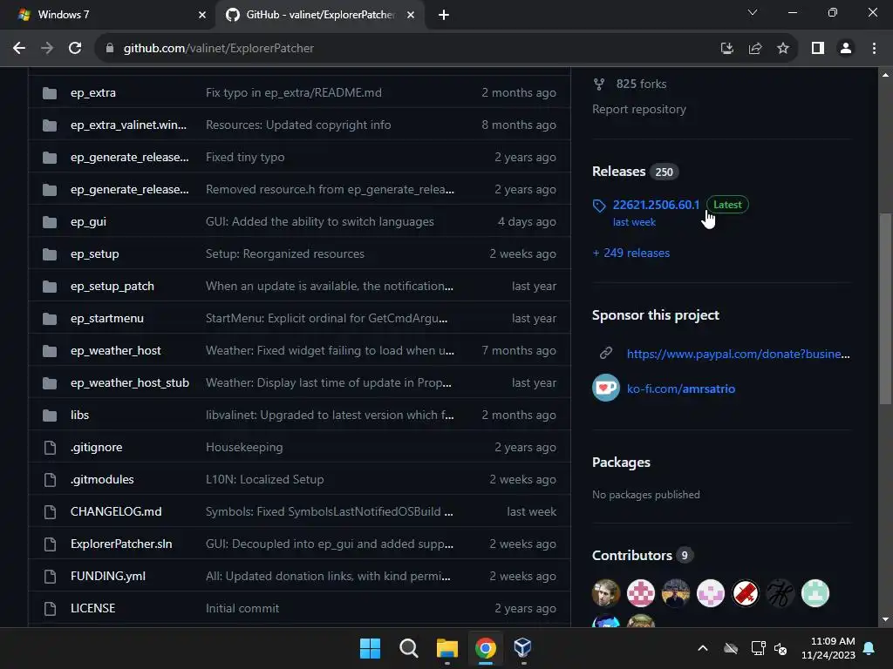Click the Ko-fi cup icon

point(606,388)
